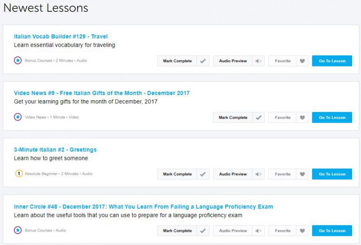The height and width of the screenshot is (245, 361).
Task: Click the heart icon for Video News #9
Action: (x=302, y=118)
